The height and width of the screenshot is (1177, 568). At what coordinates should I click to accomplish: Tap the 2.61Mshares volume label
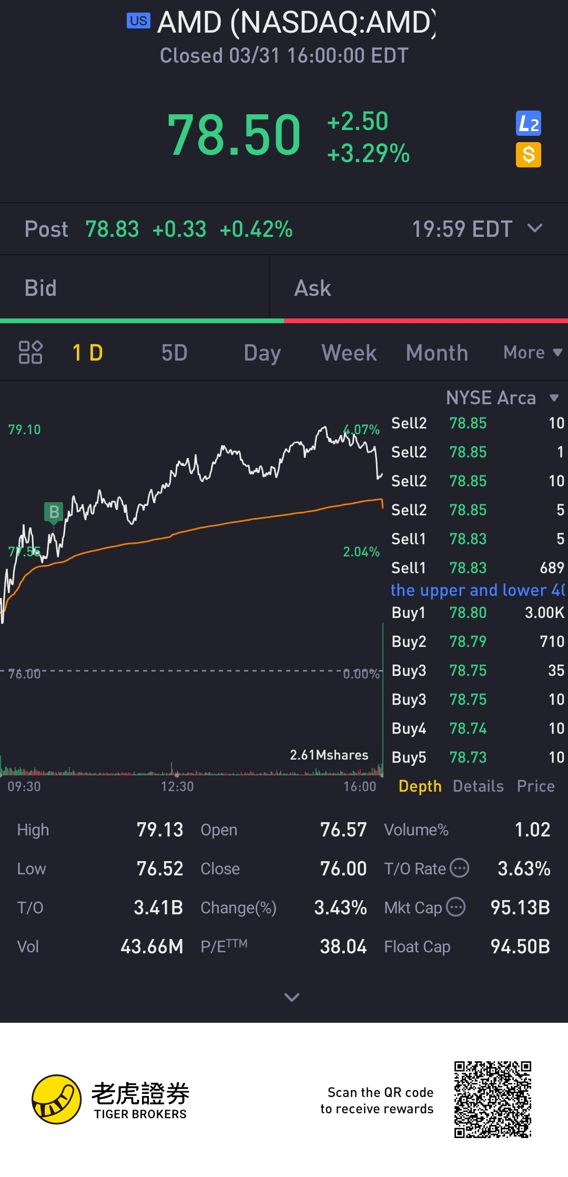[329, 755]
